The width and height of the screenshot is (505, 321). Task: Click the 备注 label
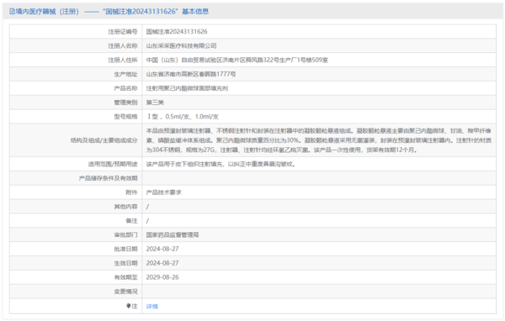coord(131,221)
